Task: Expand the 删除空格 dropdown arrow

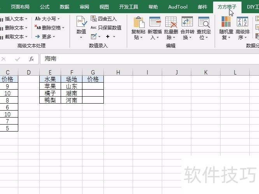Action: tap(63, 28)
